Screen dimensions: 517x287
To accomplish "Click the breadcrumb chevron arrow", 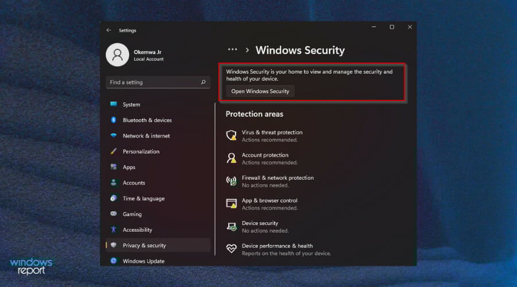I will click(247, 50).
